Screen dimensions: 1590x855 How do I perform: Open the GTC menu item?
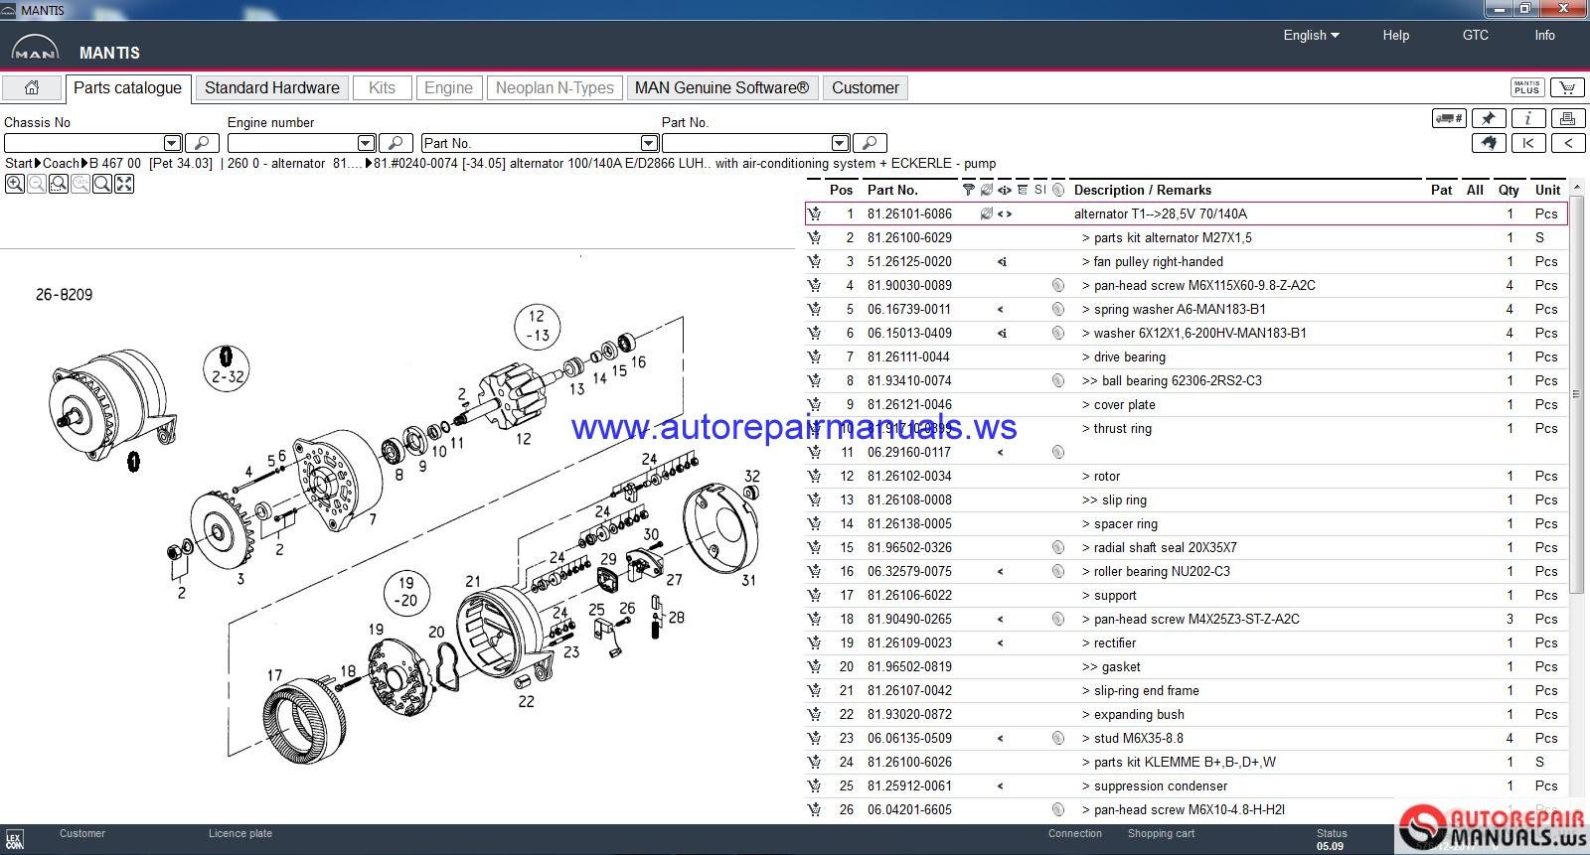(x=1476, y=35)
